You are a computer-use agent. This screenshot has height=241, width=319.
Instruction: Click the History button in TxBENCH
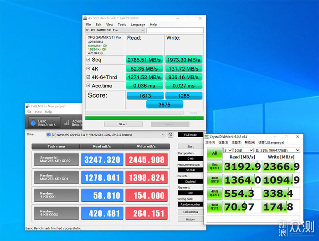coord(190,220)
